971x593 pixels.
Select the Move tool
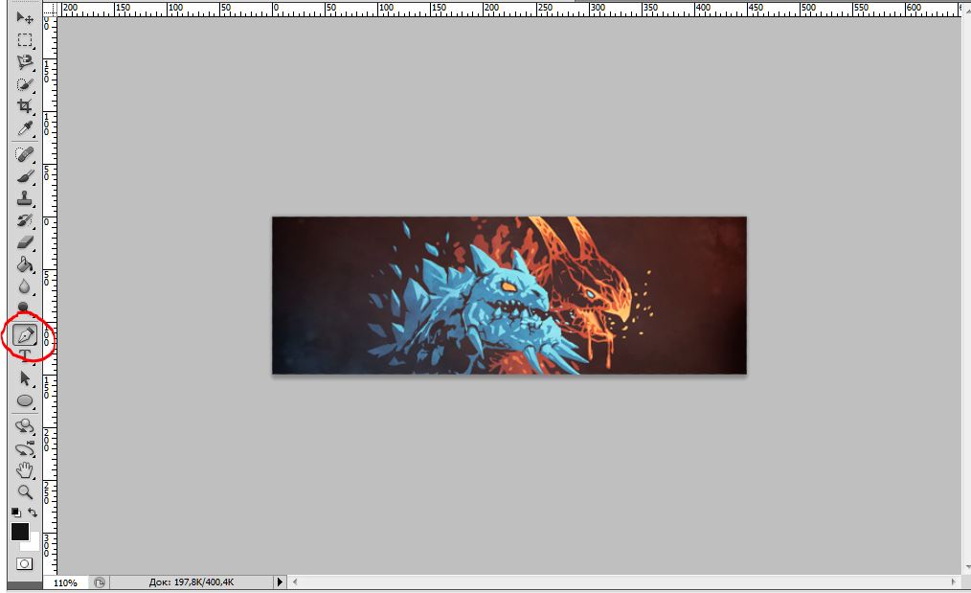click(25, 17)
